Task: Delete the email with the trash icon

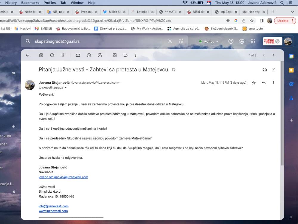Action: click(63, 55)
